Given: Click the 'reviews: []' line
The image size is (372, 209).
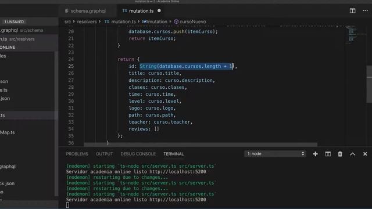Looking at the screenshot, I should [x=144, y=129].
